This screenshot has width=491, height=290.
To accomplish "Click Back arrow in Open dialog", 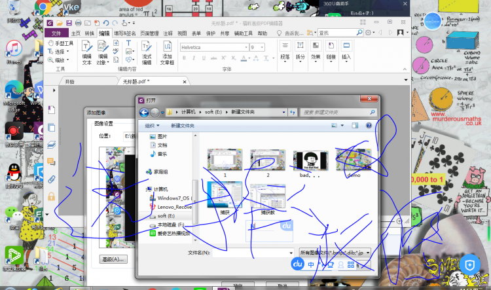I will 144,113.
